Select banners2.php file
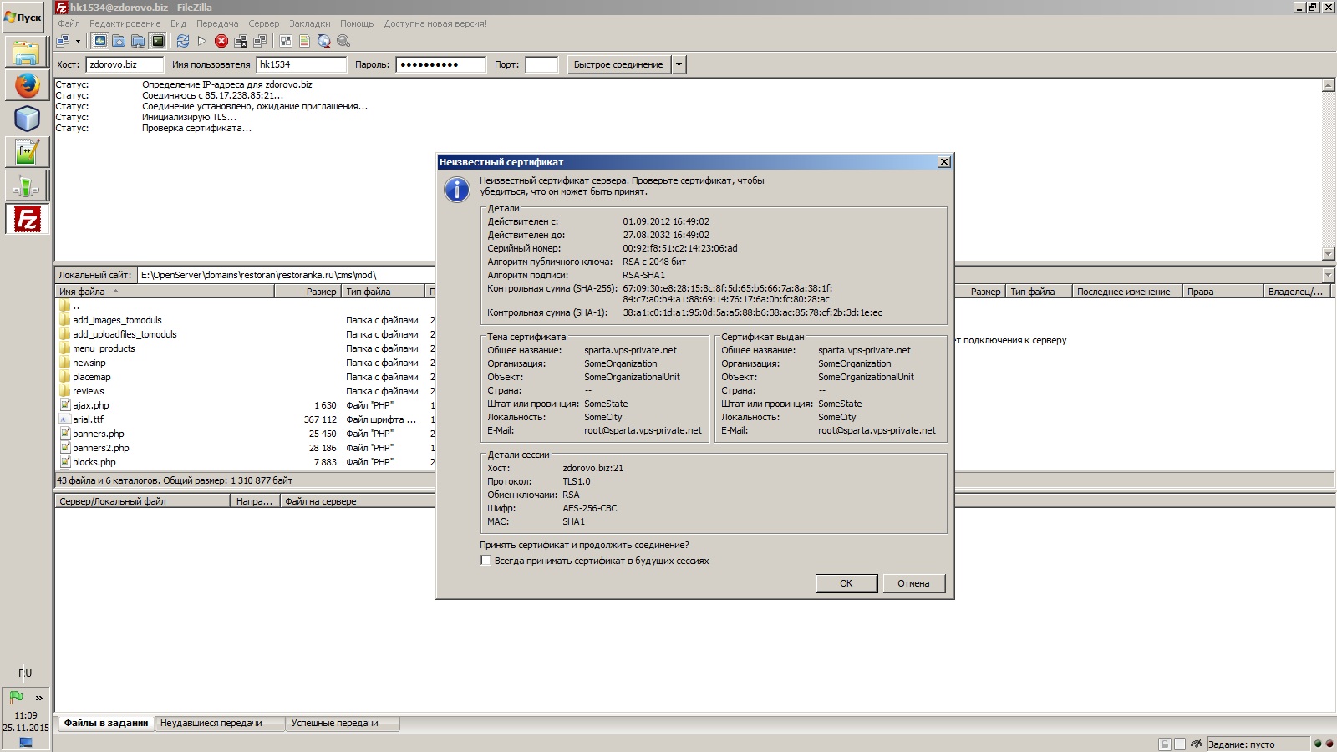This screenshot has height=752, width=1337. 100,448
